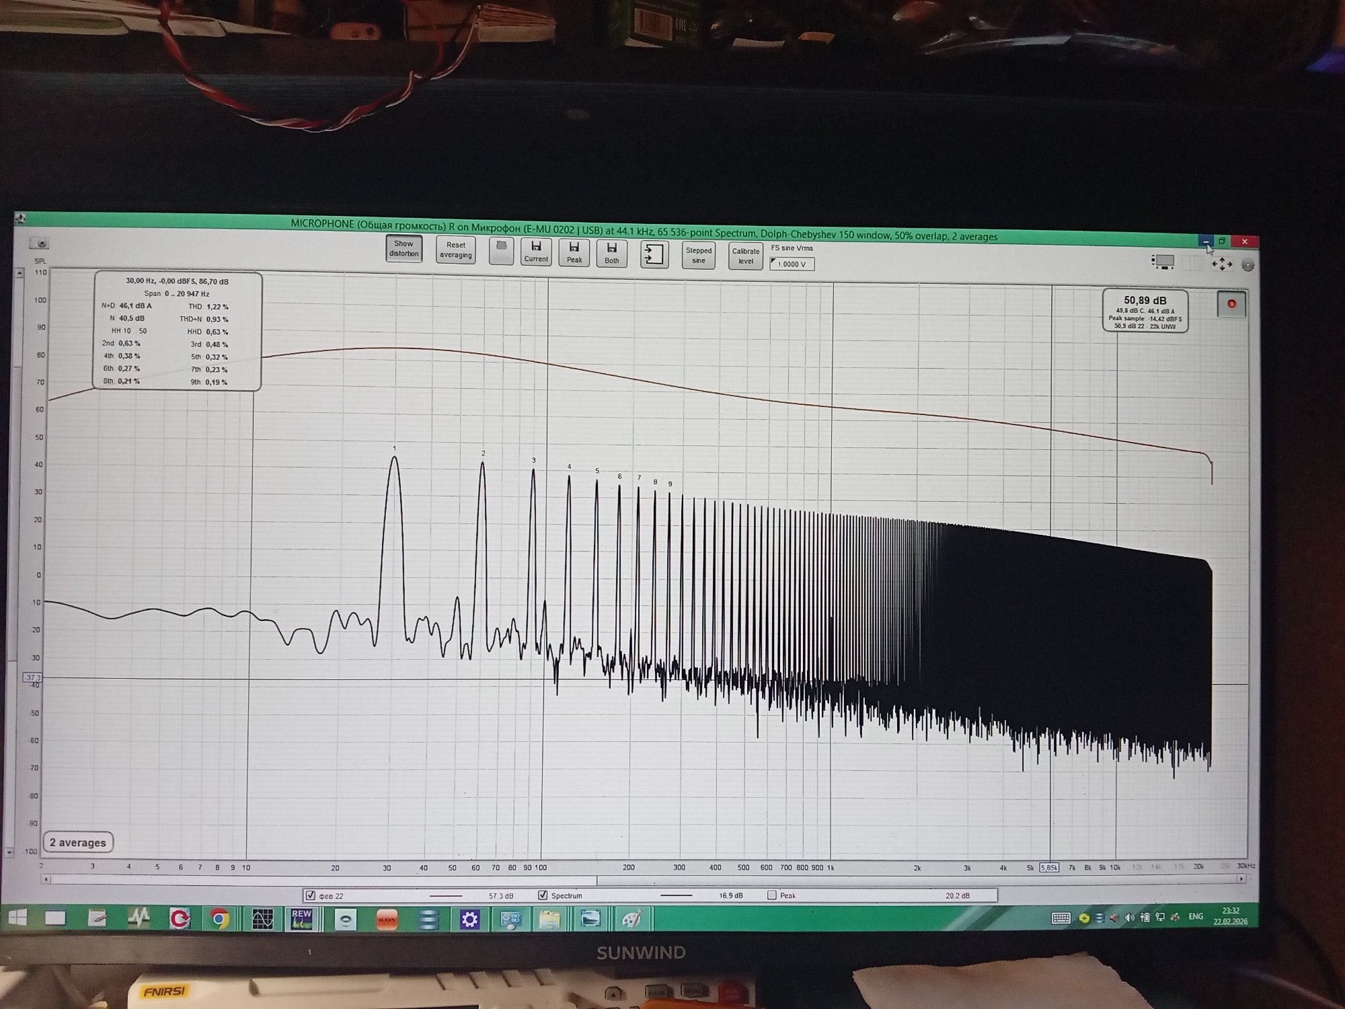Click the capture graph image icon
This screenshot has height=1009, width=1345.
pos(42,244)
